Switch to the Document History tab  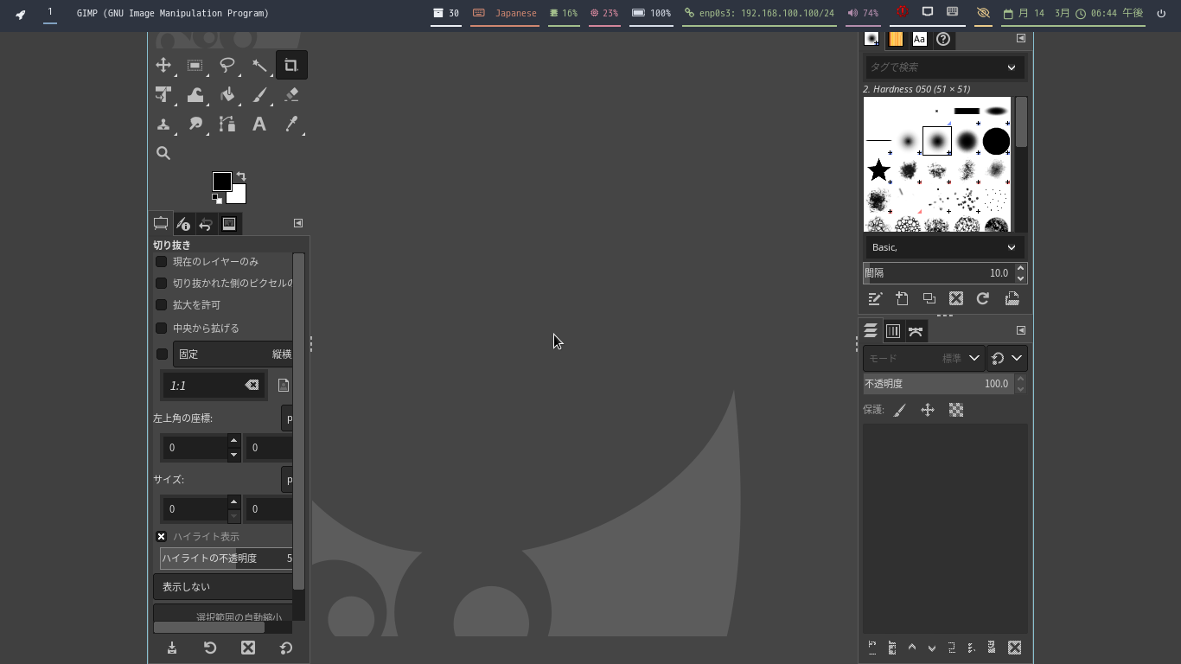tap(943, 39)
